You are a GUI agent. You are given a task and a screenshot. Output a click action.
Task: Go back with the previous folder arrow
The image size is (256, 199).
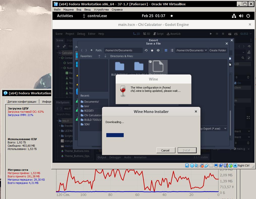tap(82, 50)
